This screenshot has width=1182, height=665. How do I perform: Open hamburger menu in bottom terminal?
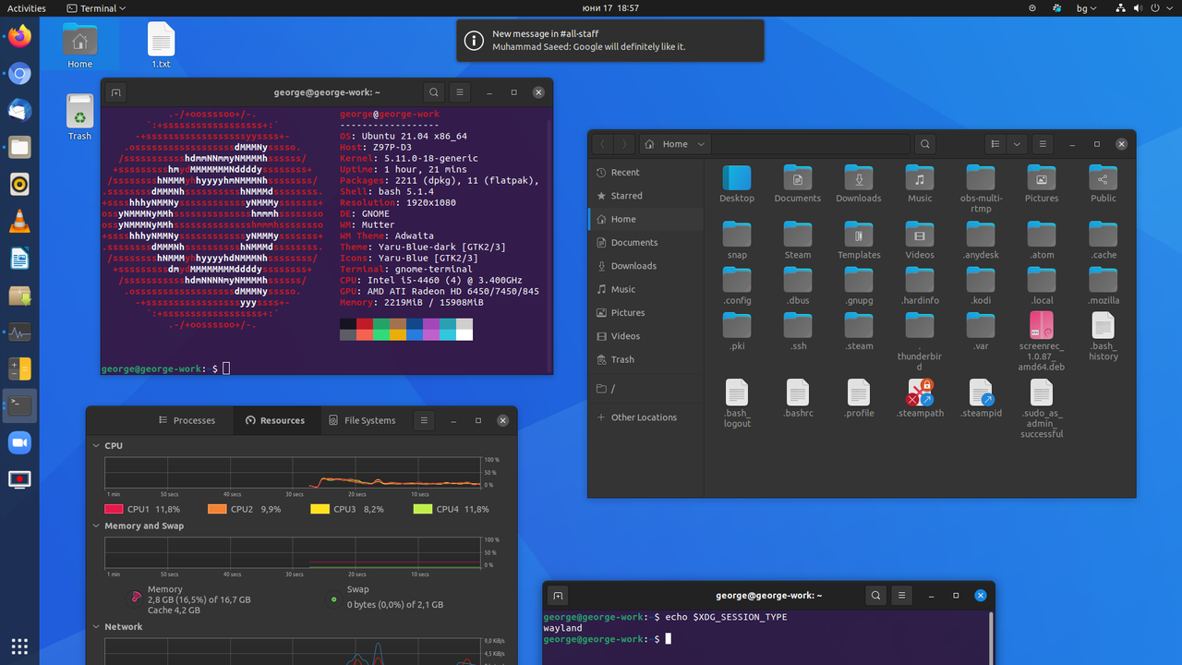click(x=902, y=596)
